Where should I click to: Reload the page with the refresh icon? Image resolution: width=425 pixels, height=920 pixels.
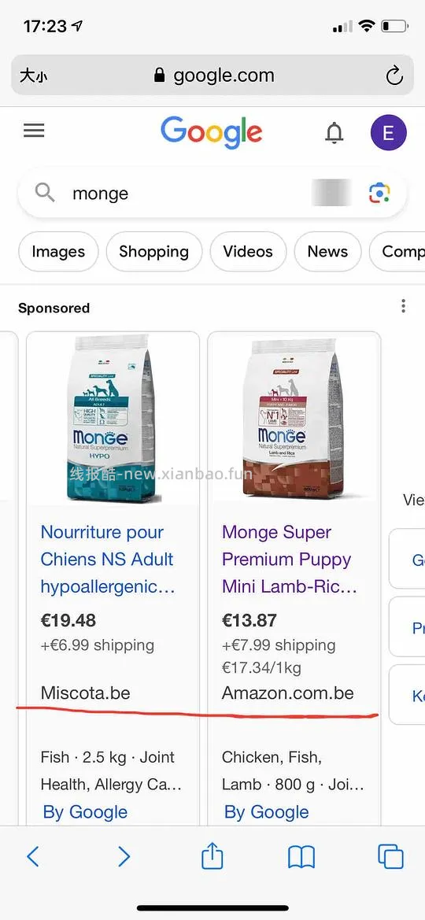pyautogui.click(x=394, y=75)
